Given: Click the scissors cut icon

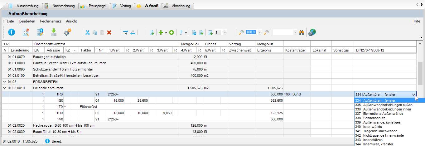Looking at the screenshot, I should click(87, 32).
